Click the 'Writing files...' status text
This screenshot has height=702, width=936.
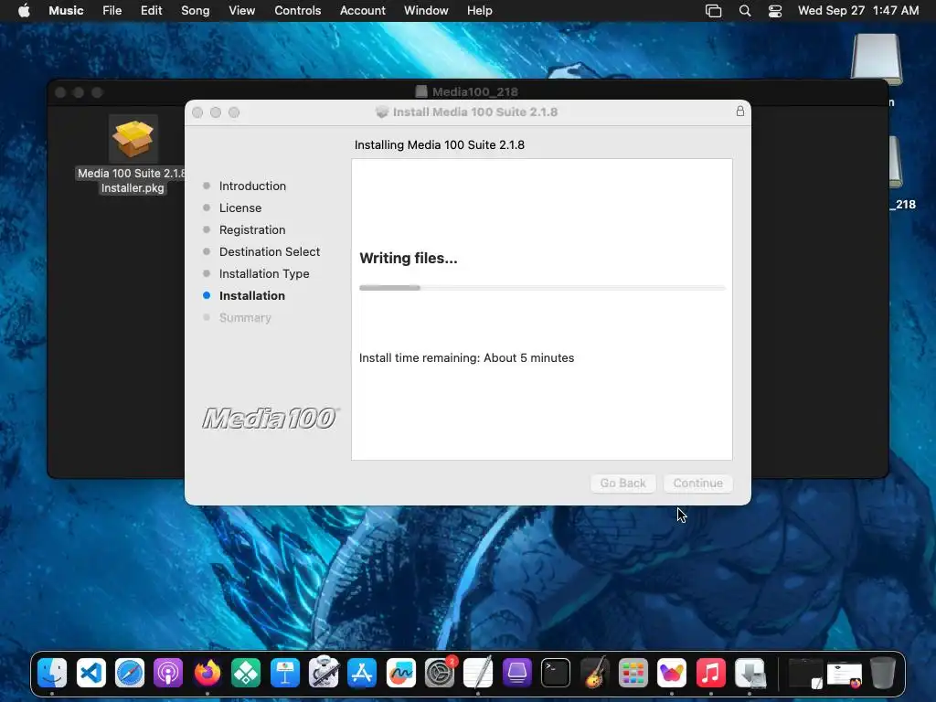click(x=409, y=258)
